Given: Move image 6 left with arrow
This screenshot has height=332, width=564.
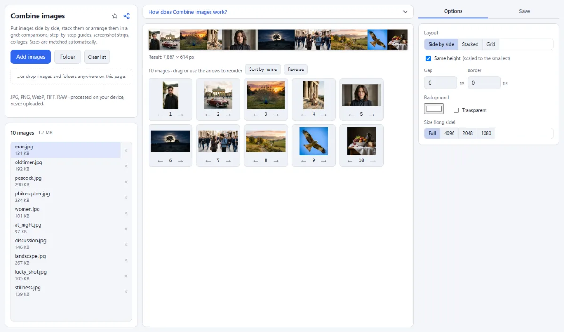Looking at the screenshot, I should [160, 161].
